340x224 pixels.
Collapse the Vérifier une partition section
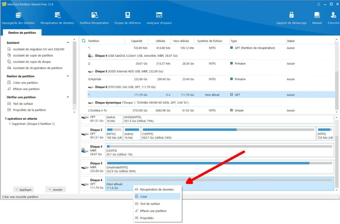click(x=68, y=97)
